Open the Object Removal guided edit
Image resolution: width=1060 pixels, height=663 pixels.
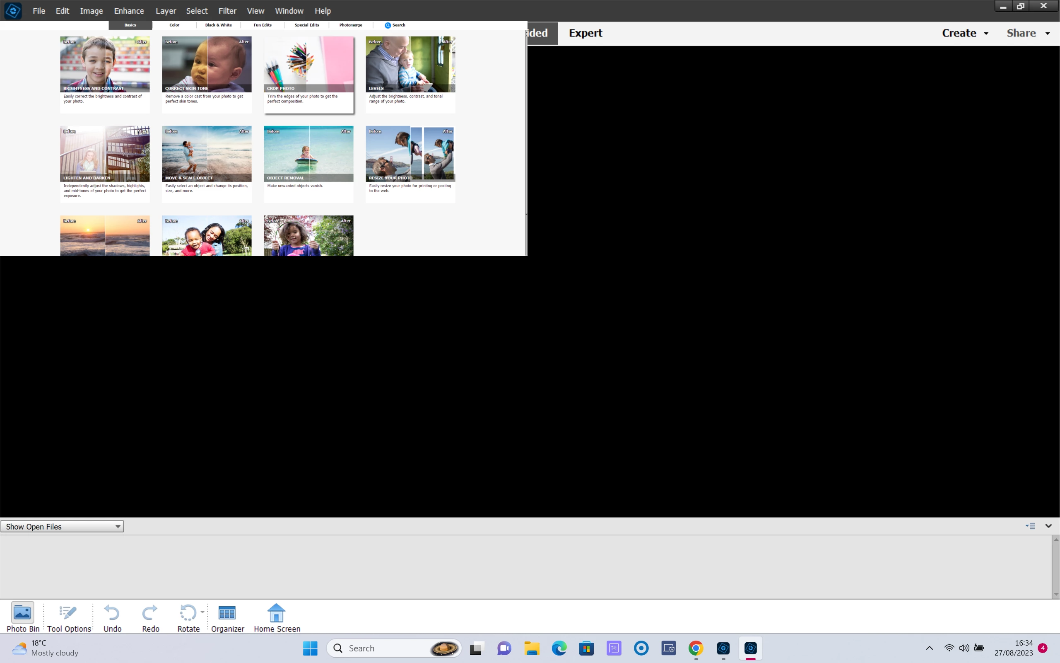pyautogui.click(x=308, y=164)
